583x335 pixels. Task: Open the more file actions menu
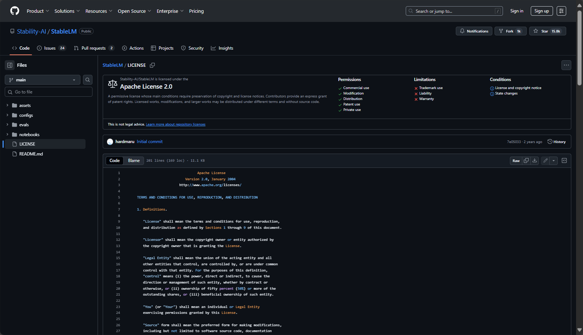[566, 65]
